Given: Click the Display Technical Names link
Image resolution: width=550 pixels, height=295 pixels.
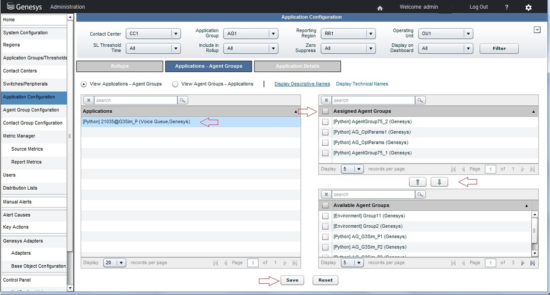Looking at the screenshot, I should (362, 84).
